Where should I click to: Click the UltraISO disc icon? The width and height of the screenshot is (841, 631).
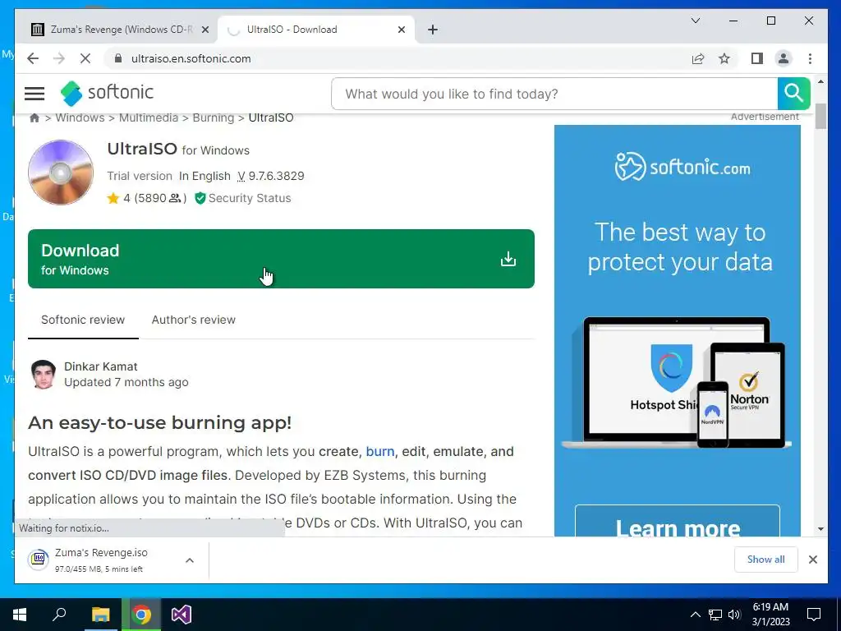[x=61, y=173]
